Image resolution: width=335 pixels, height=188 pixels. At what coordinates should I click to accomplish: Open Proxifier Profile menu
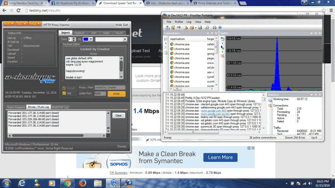coord(179,22)
